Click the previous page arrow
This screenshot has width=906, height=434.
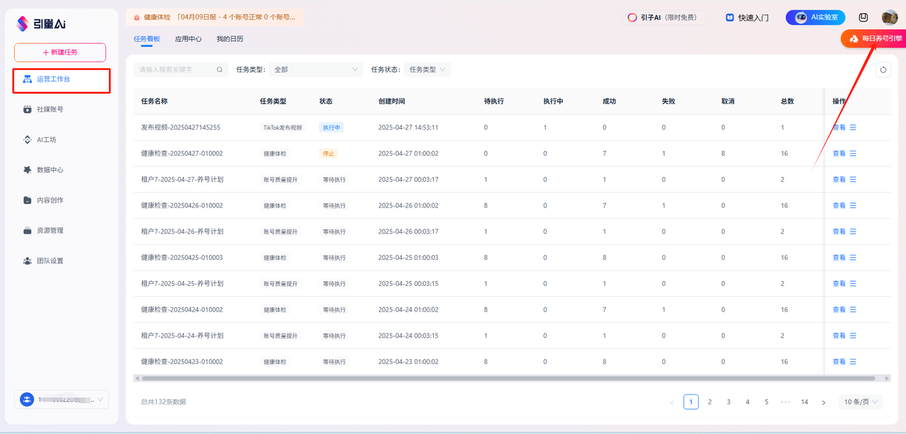click(672, 402)
